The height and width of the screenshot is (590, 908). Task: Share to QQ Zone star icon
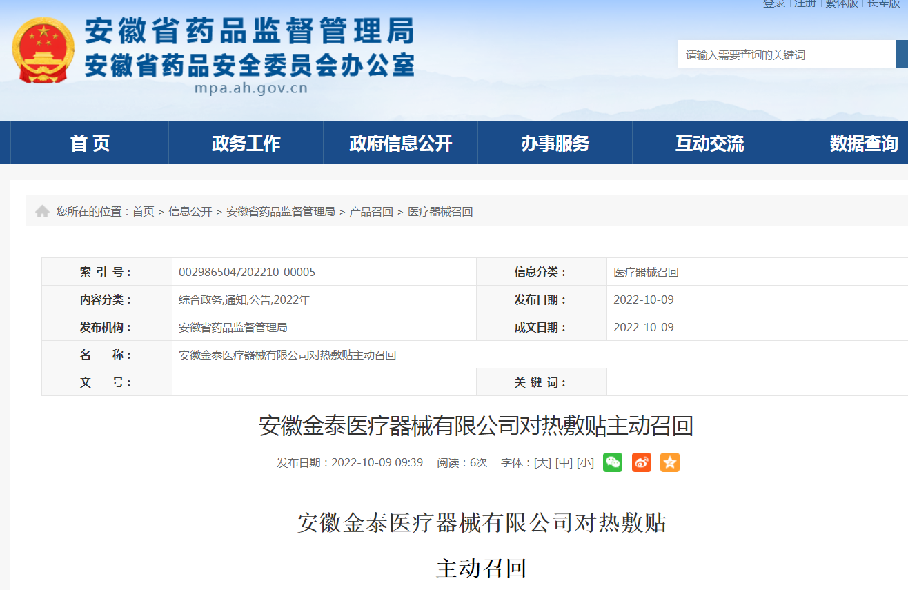(x=669, y=462)
